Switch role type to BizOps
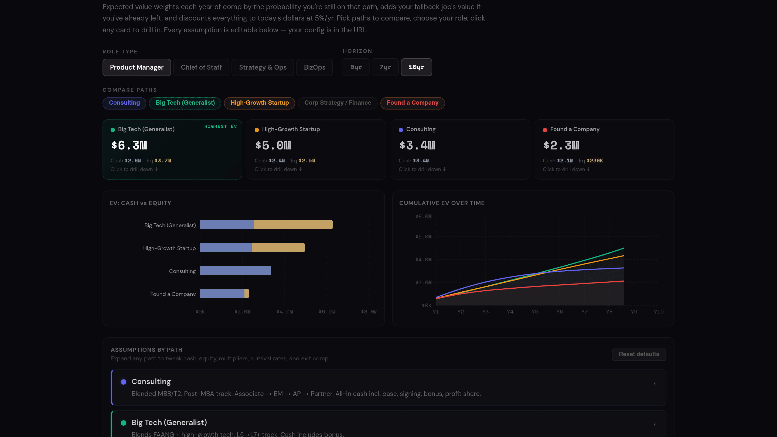 click(315, 67)
